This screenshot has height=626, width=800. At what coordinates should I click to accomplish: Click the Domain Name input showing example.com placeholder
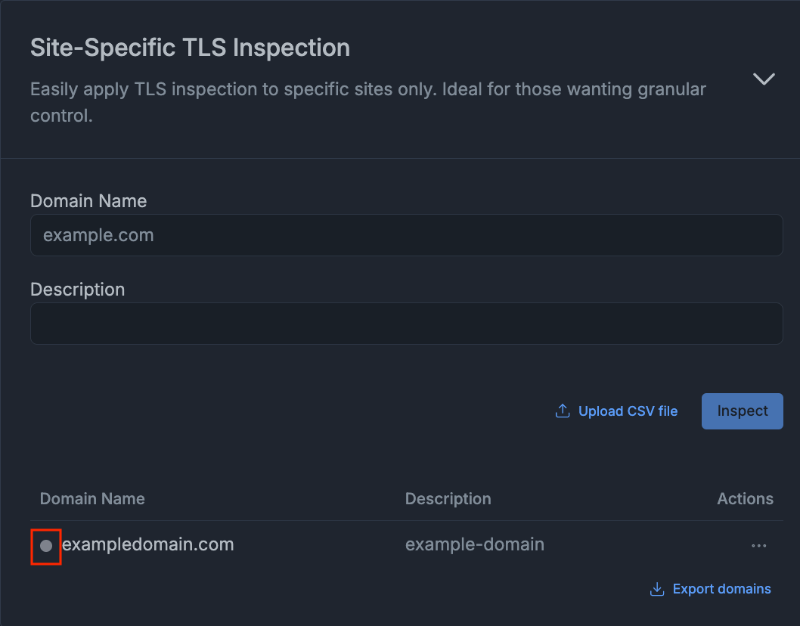[406, 235]
